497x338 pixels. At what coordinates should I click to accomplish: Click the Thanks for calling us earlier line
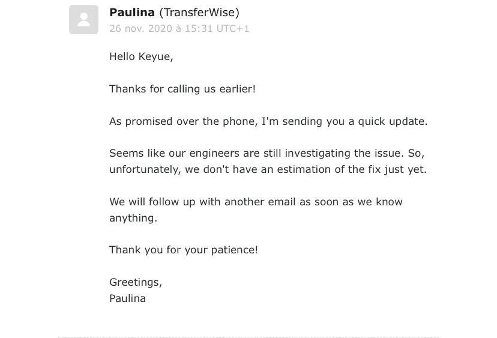tap(182, 89)
